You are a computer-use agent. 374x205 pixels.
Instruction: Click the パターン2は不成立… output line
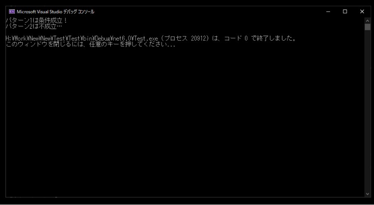(34, 27)
